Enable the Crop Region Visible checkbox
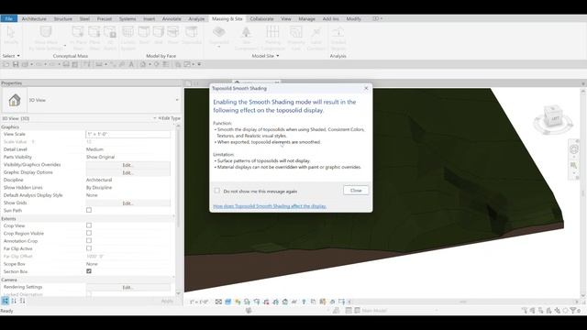587x330 pixels. coord(89,233)
